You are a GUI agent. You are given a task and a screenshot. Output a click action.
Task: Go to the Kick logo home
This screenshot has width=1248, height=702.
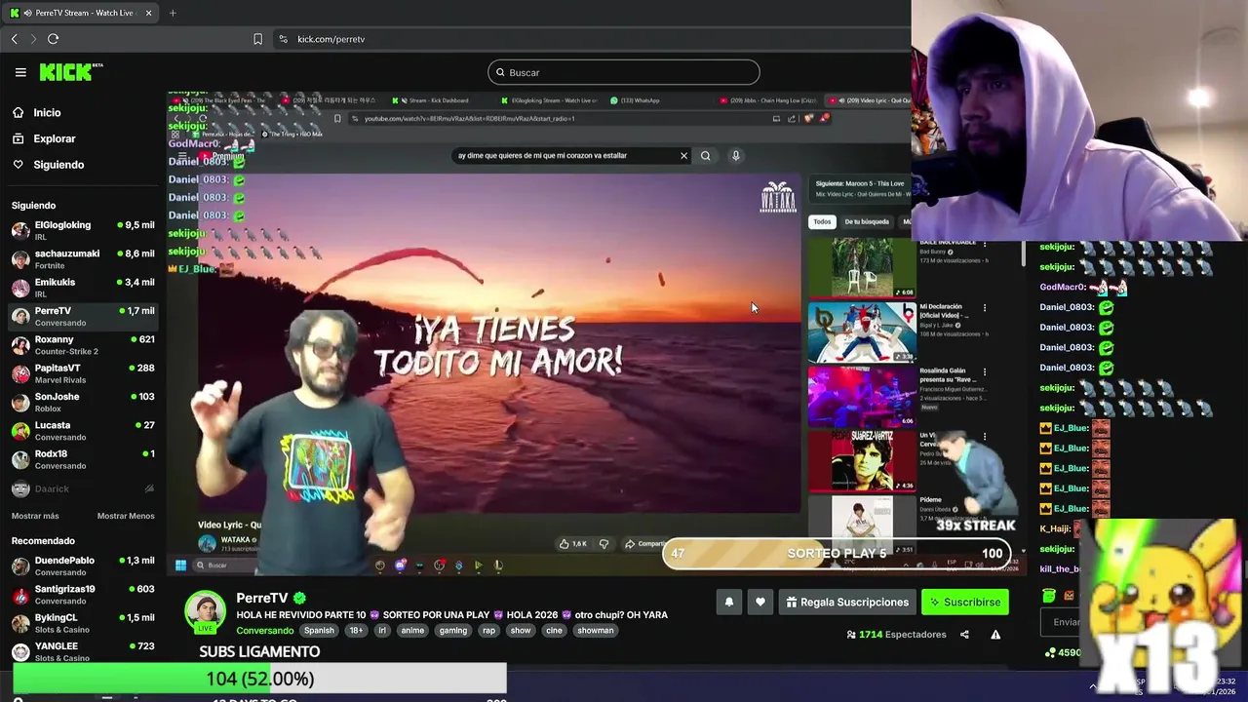click(70, 72)
